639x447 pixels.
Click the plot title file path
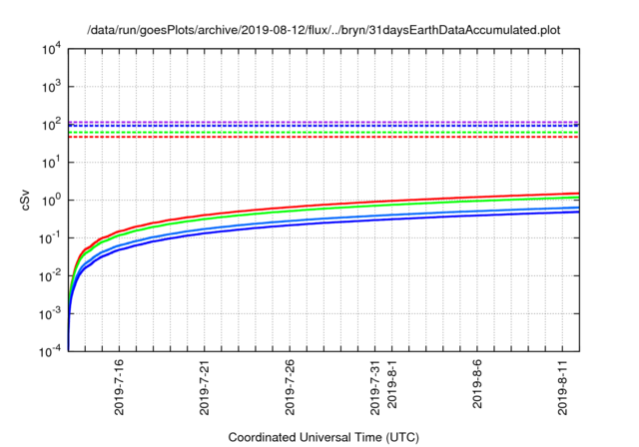click(x=323, y=30)
